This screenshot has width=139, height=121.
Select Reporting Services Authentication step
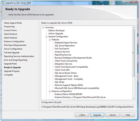pos(19,56)
